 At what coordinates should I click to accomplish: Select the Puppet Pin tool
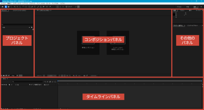tap(50, 7)
